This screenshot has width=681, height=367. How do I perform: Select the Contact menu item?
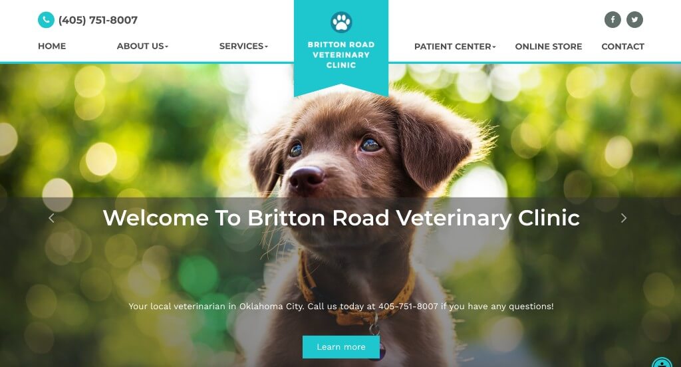(622, 47)
